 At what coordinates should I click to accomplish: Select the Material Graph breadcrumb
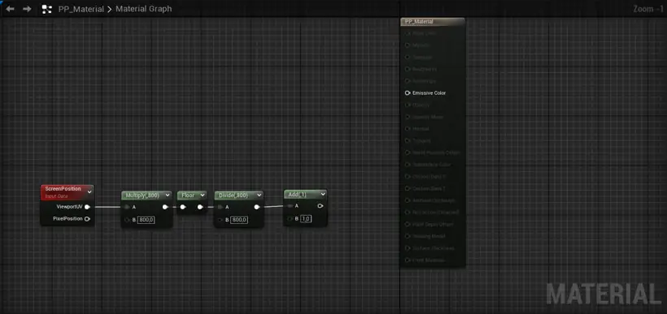tap(144, 9)
